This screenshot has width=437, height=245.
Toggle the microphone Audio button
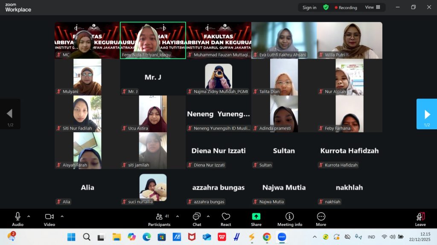coord(17,217)
